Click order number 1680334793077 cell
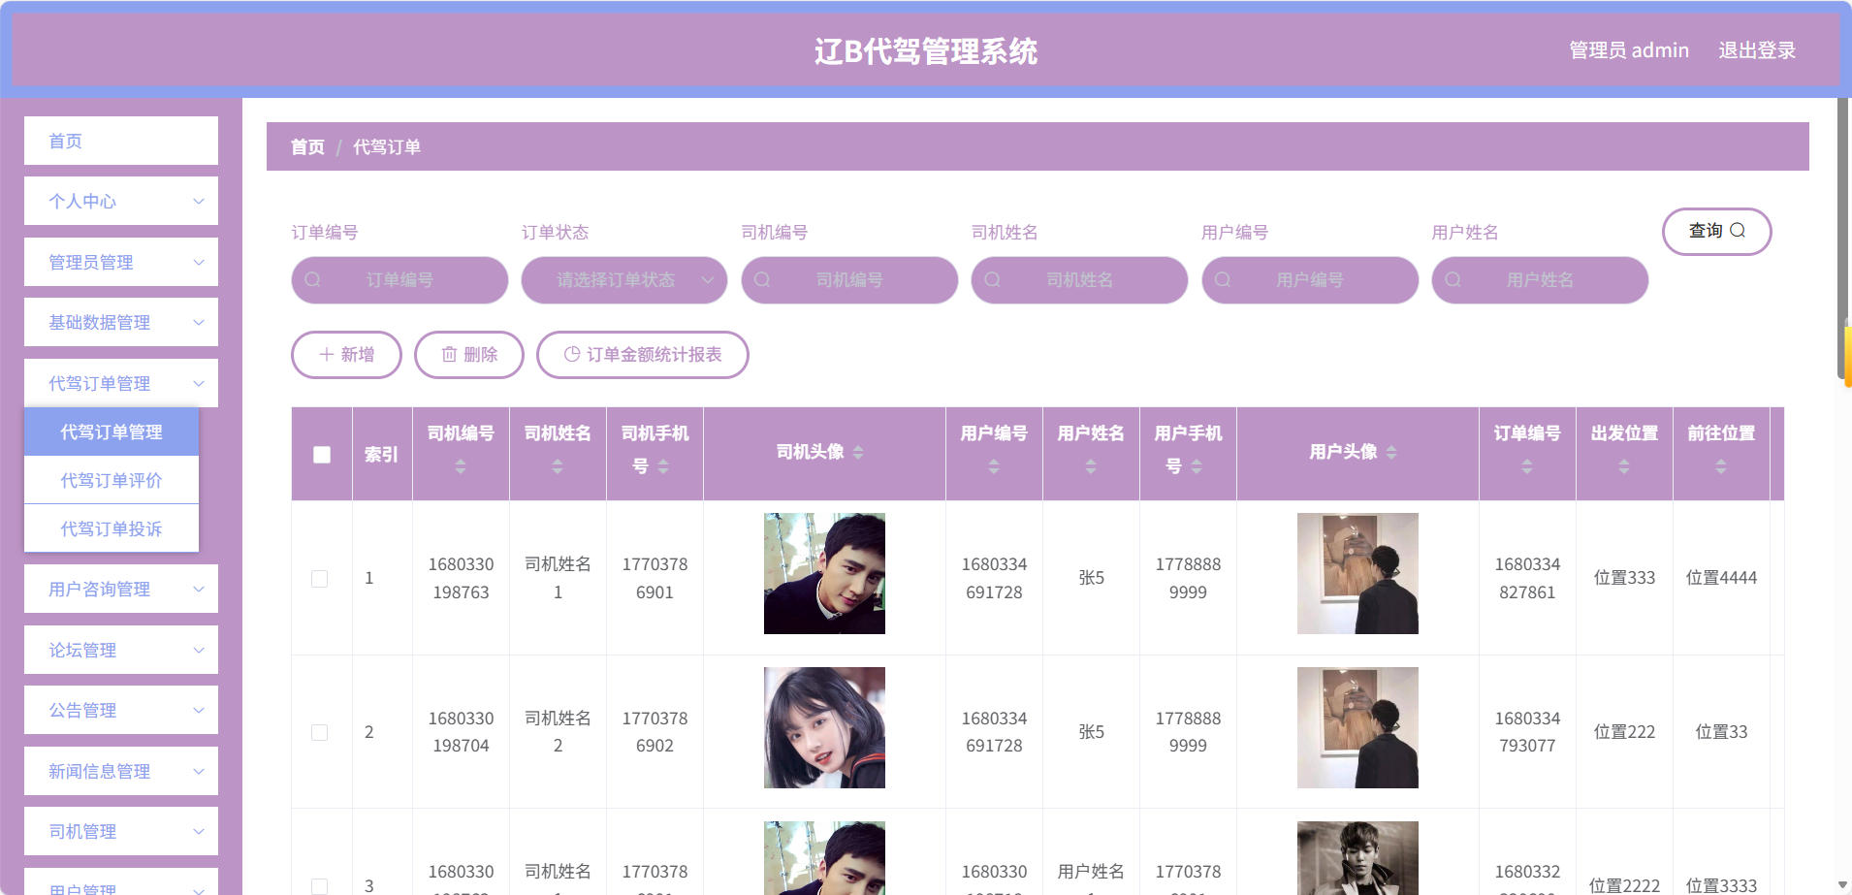The width and height of the screenshot is (1852, 895). 1527,732
